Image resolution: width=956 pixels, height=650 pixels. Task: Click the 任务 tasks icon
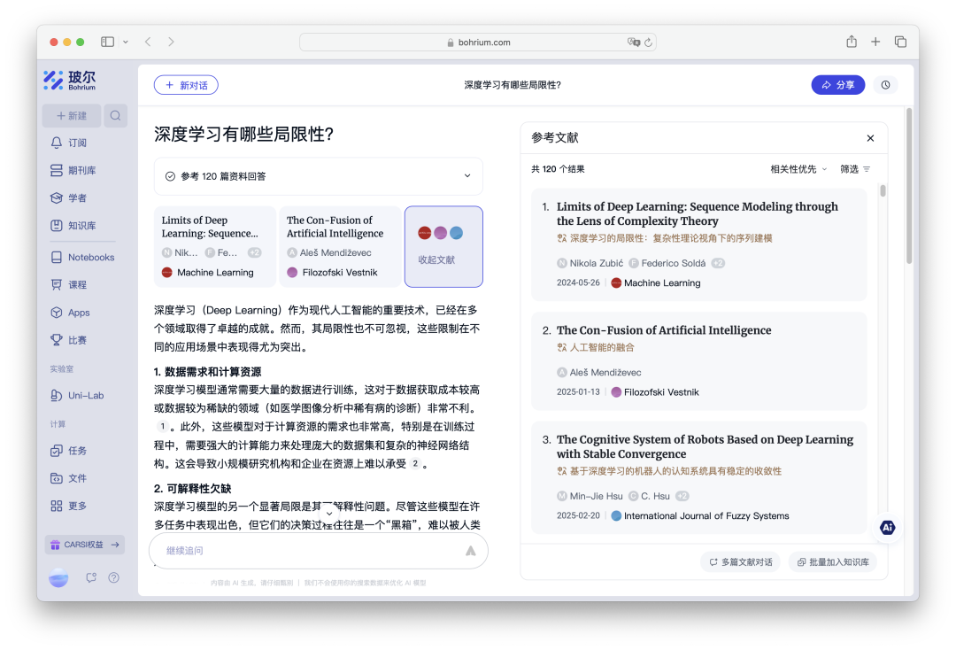coord(56,451)
